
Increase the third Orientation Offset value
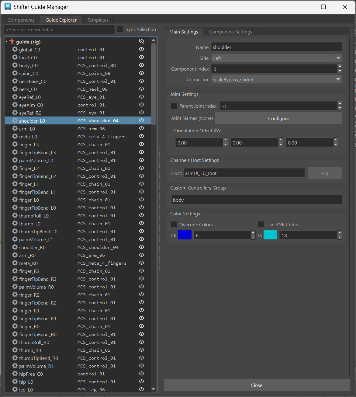(336, 140)
